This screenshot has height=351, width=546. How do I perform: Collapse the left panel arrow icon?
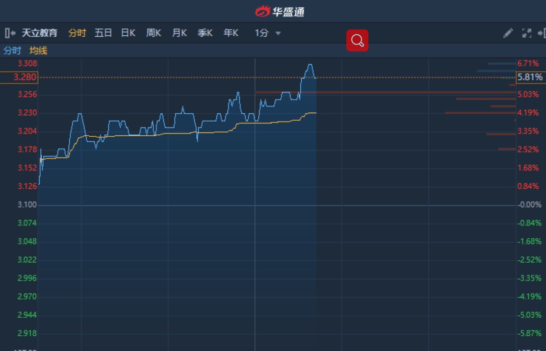pos(10,33)
